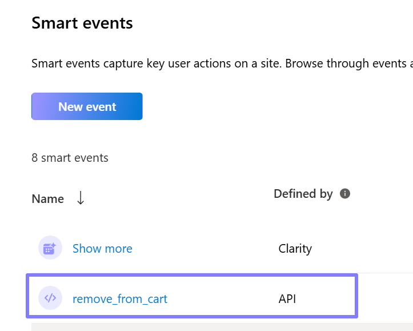Select the Name column header
Viewport: 413px width, 331px height.
[x=47, y=199]
